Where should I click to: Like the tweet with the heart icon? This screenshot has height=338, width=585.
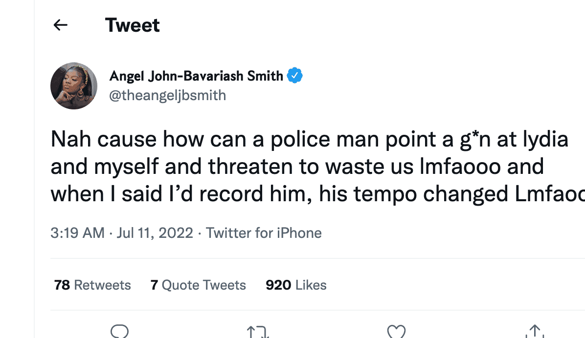coord(396,331)
